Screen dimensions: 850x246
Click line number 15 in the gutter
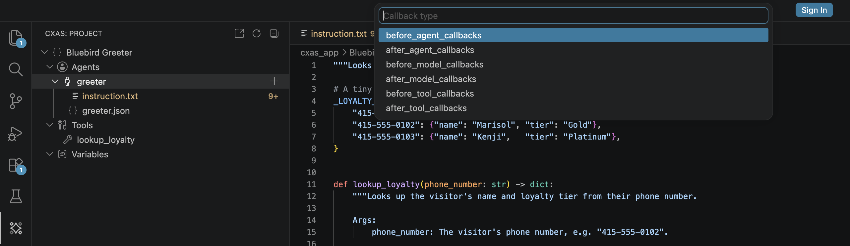coord(311,232)
